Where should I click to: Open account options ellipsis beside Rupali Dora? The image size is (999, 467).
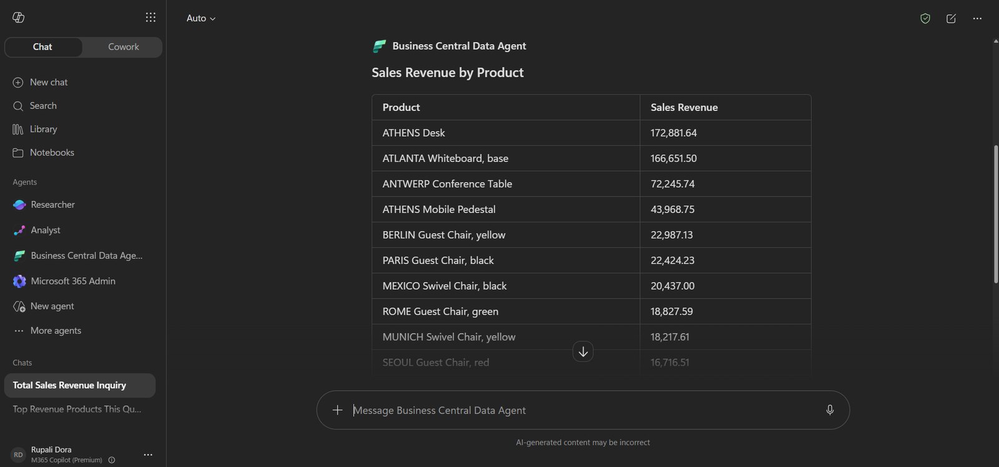click(x=148, y=455)
